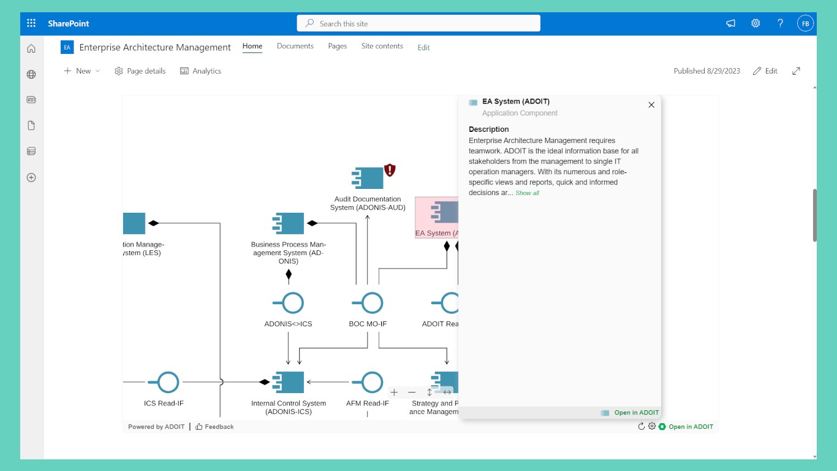Expand the New dropdown menu
Image resolution: width=837 pixels, height=471 pixels.
click(82, 71)
